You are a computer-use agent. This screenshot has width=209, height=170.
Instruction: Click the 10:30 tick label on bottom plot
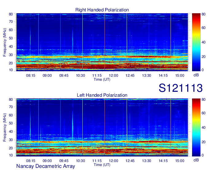tap(81, 161)
